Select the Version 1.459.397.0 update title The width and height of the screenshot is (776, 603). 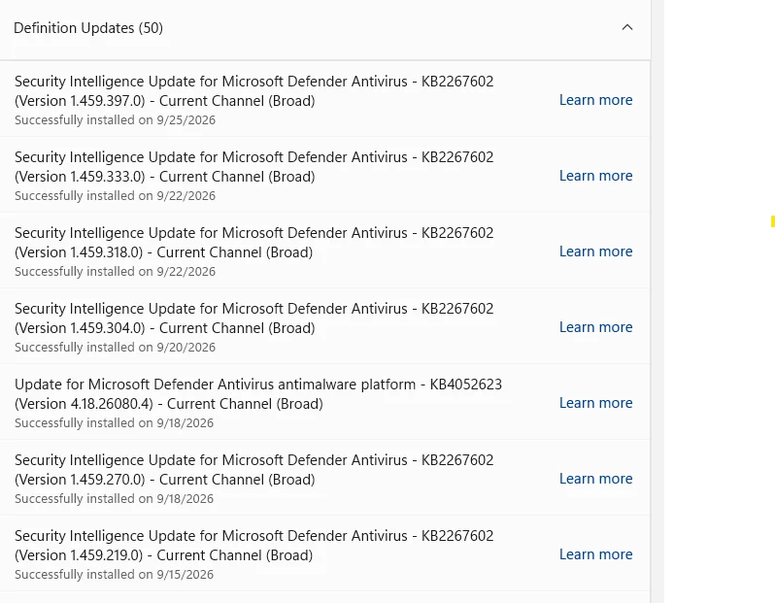click(x=253, y=91)
